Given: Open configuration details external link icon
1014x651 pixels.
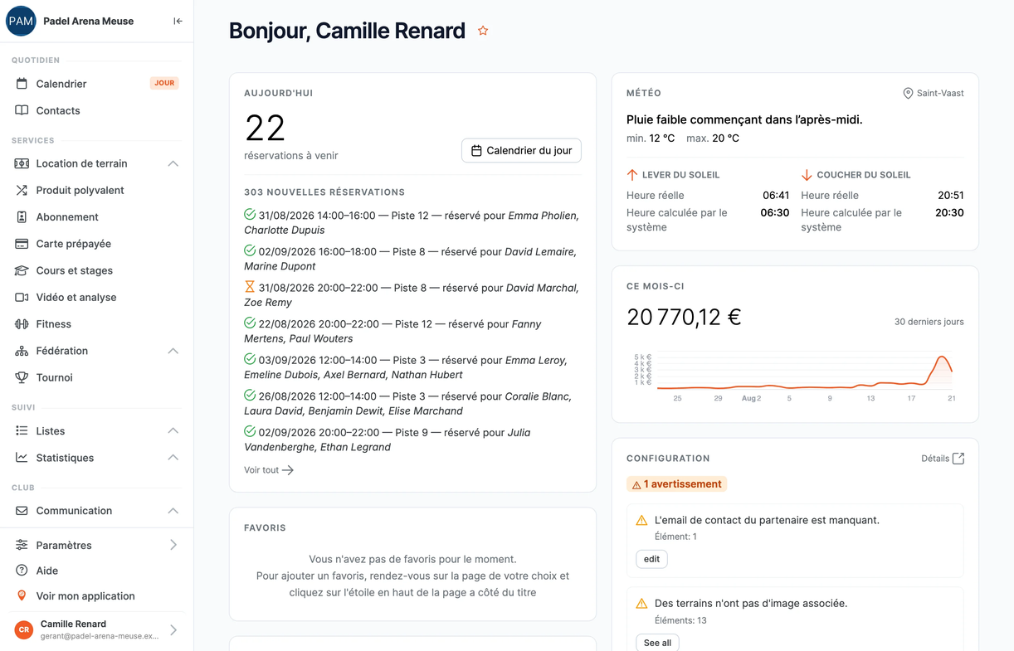Looking at the screenshot, I should tap(958, 459).
